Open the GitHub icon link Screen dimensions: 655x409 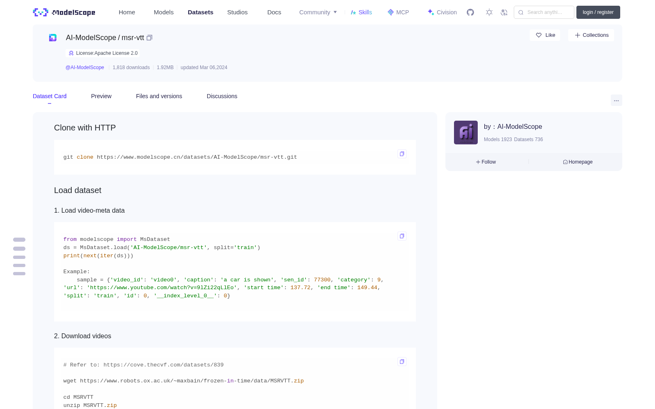(x=470, y=12)
